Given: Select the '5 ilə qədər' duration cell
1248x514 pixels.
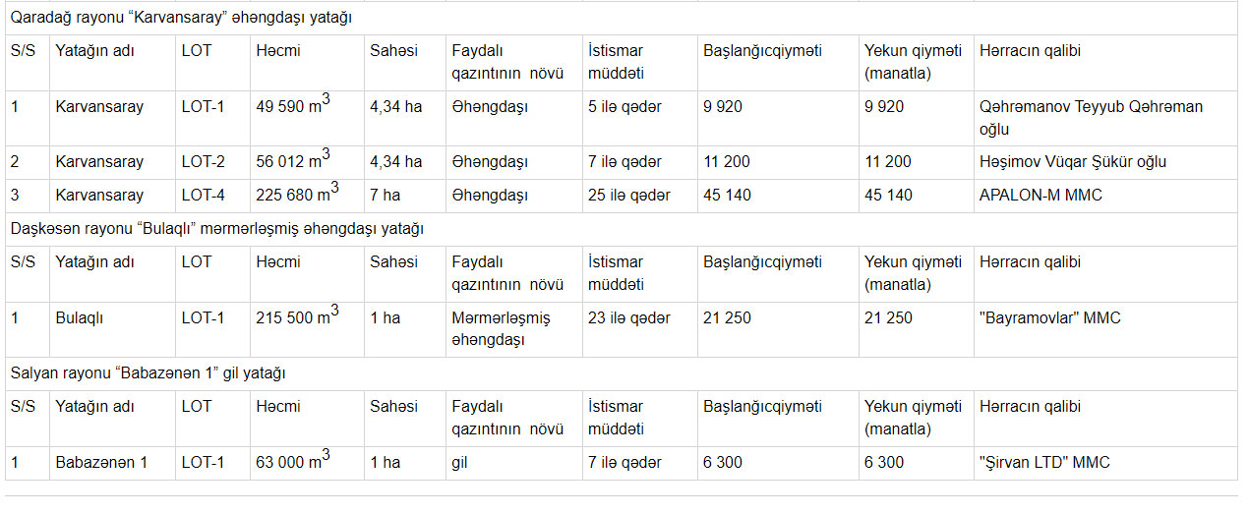Looking at the screenshot, I should (624, 106).
